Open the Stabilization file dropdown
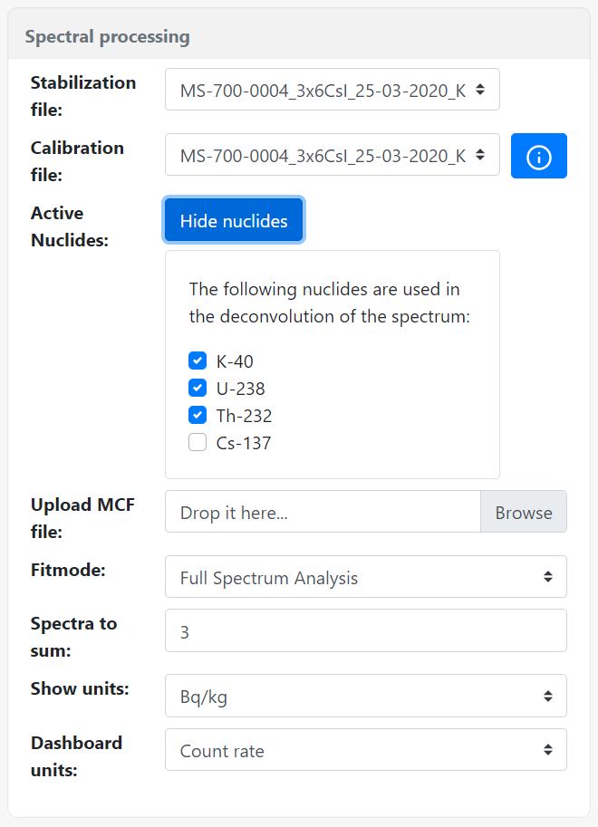Viewport: 598px width, 827px height. tap(332, 90)
